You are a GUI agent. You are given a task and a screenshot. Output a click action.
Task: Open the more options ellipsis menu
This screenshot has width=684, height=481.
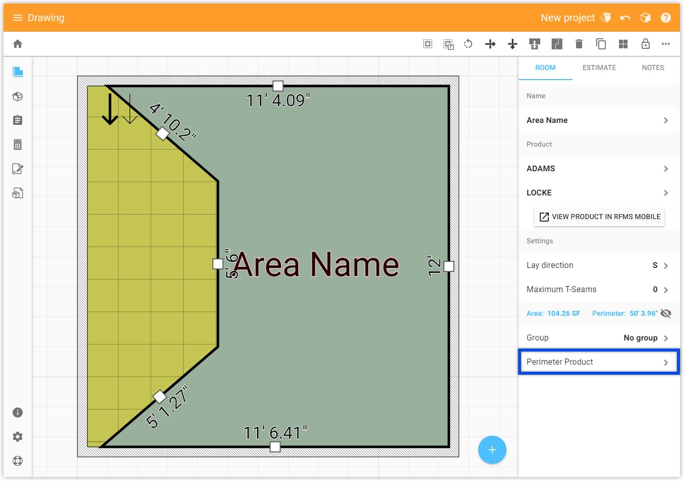666,44
